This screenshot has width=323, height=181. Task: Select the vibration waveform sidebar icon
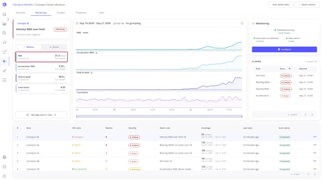pyautogui.click(x=4, y=61)
